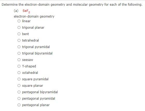Click the part (a) label
Screen dimensions: 145x111
coord(16,11)
